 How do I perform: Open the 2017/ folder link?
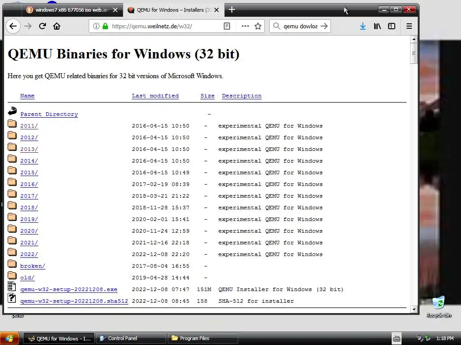coord(29,196)
